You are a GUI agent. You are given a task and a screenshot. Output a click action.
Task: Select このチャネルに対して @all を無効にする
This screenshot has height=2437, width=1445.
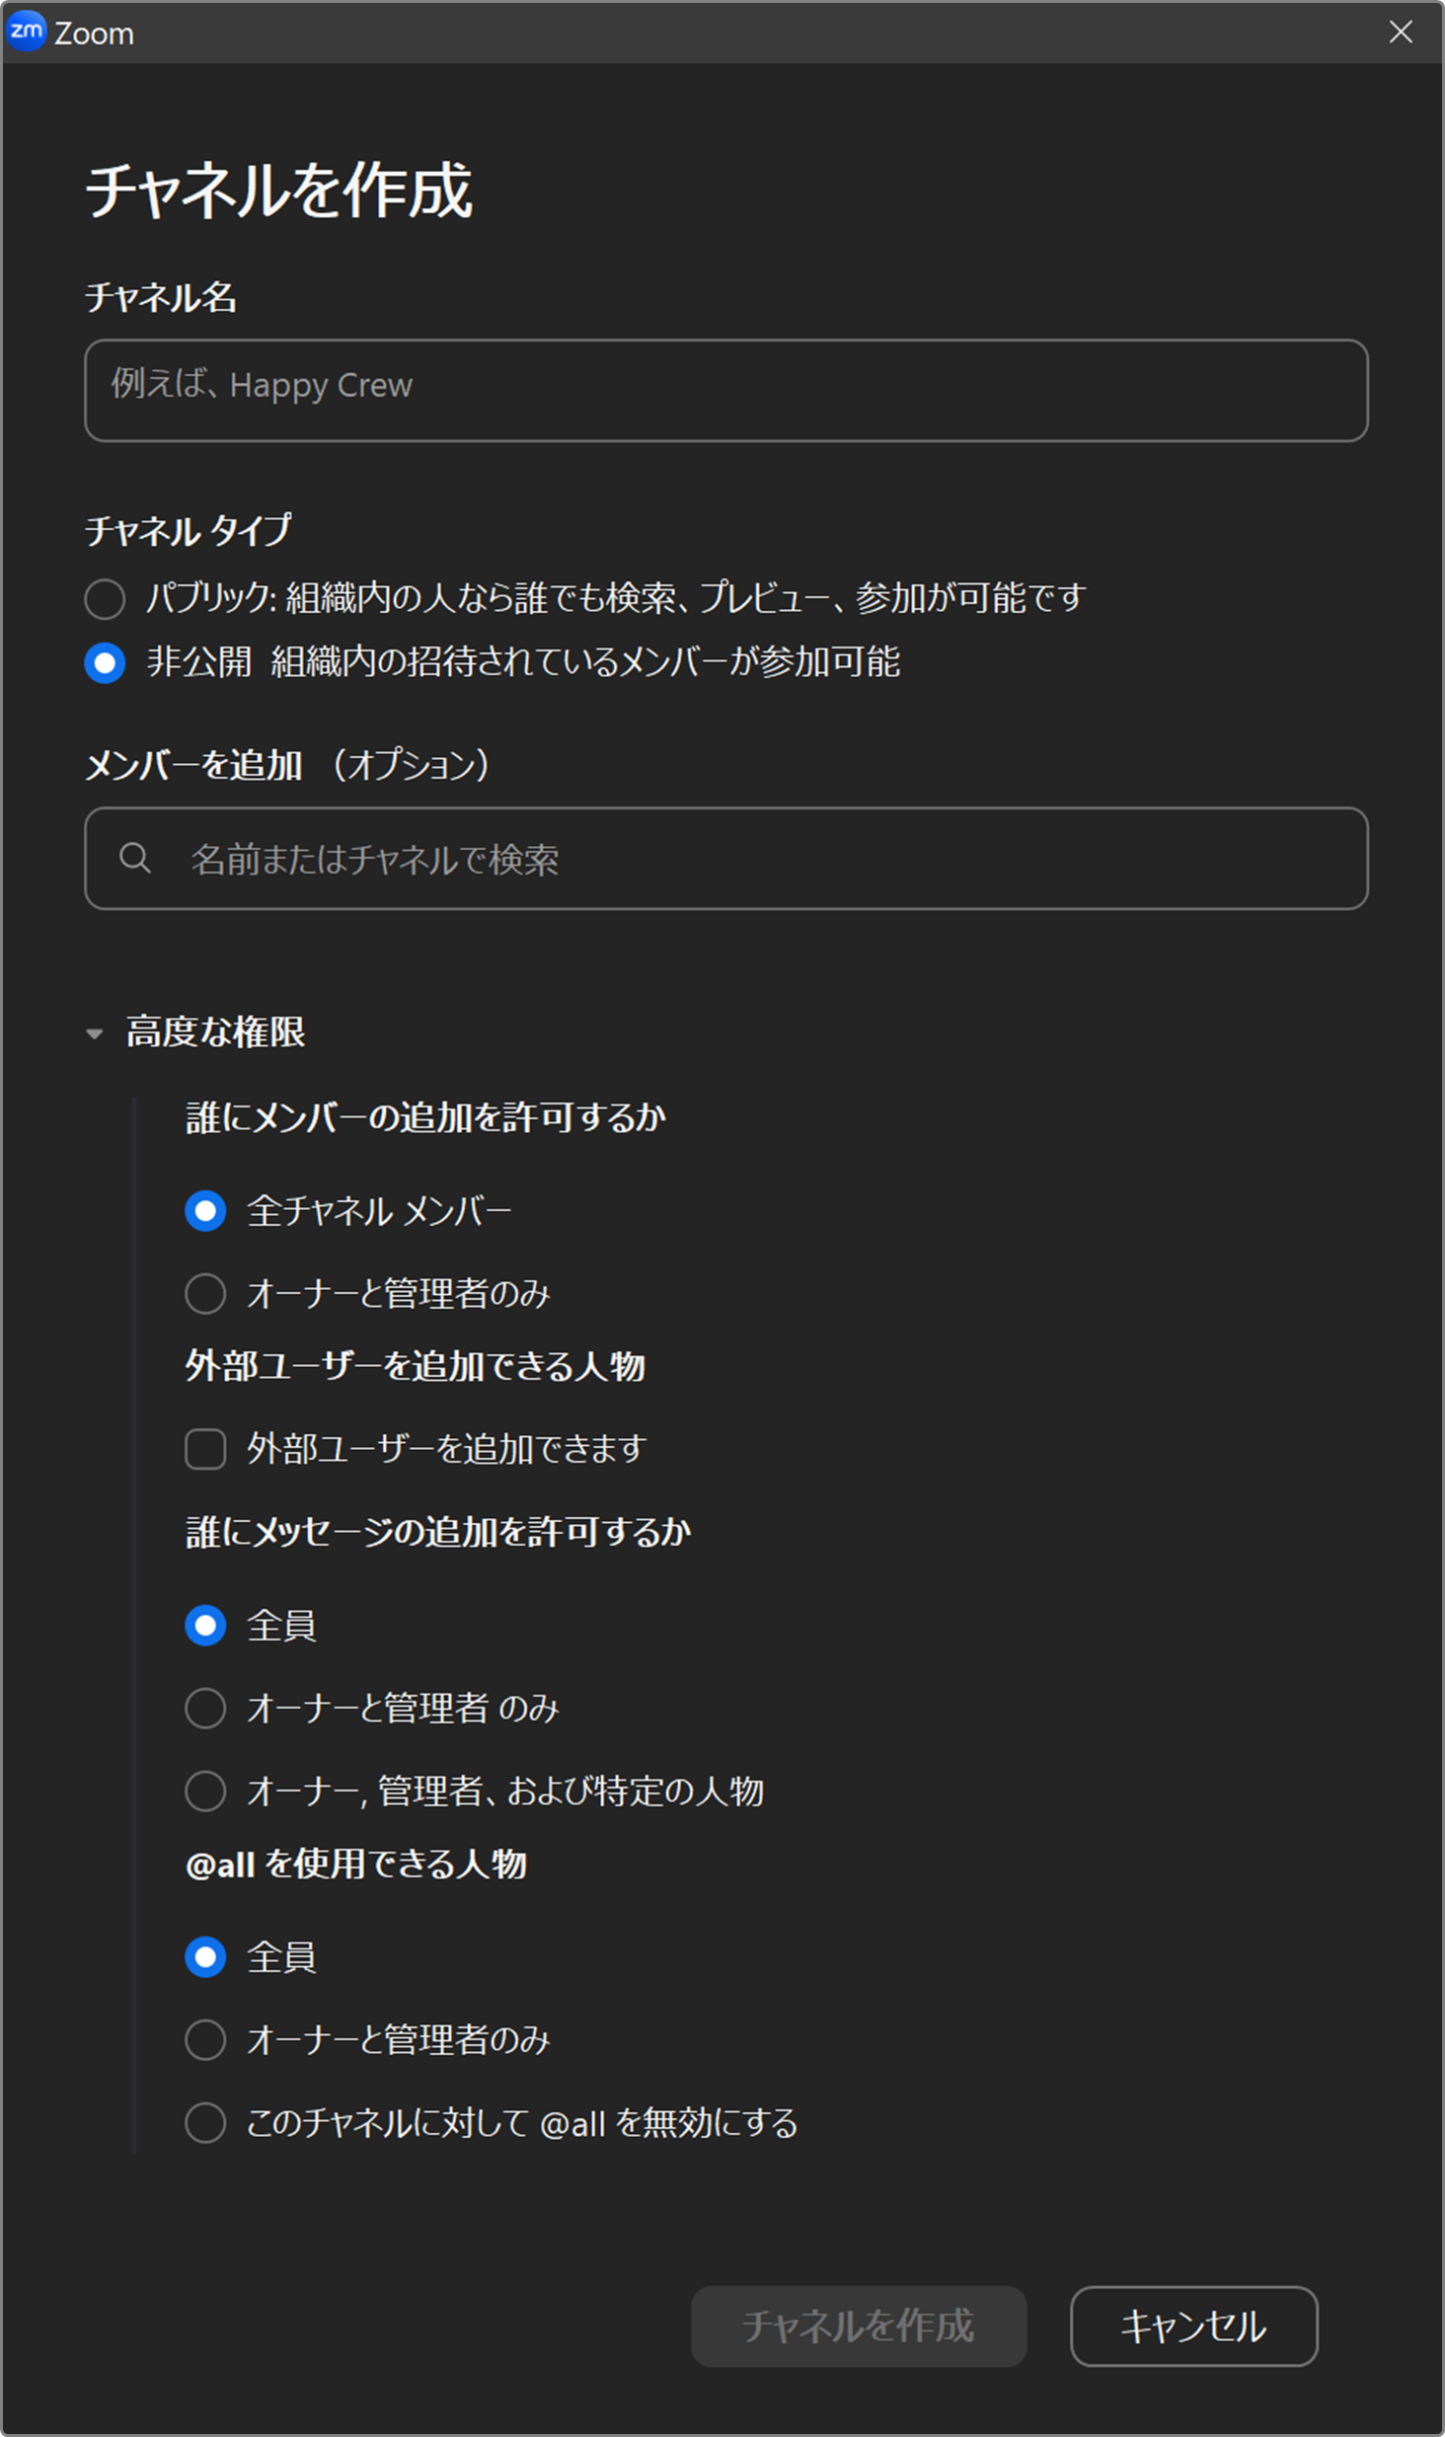[205, 2122]
